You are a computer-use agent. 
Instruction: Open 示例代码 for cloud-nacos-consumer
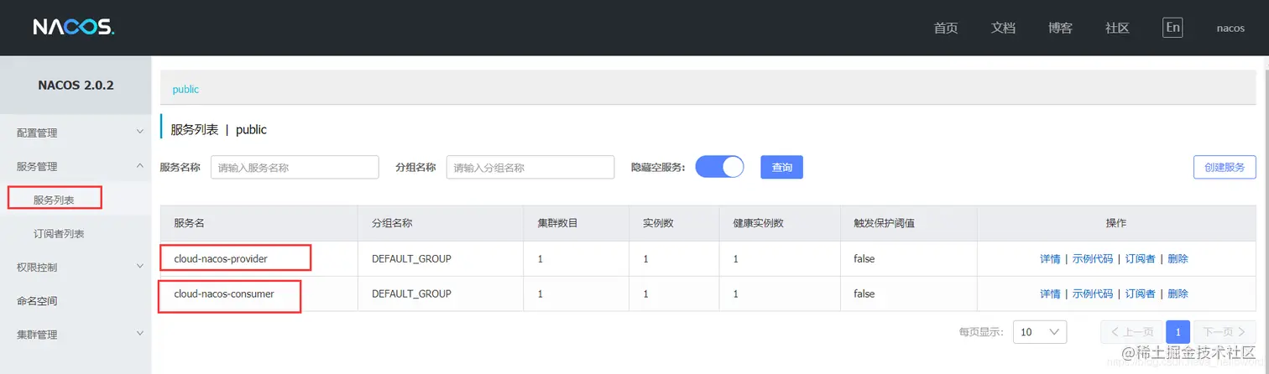1093,293
